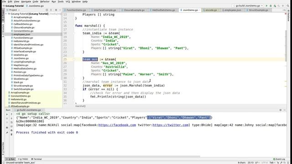This screenshot has width=292, height=164.
Task: Fold the team_india struct literal at line 18
Action: [74, 33]
